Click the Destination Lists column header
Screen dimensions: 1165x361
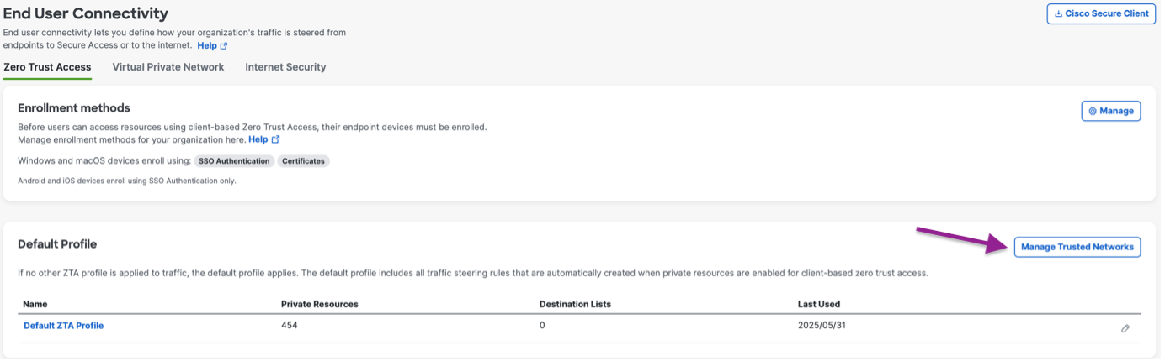[x=575, y=304]
